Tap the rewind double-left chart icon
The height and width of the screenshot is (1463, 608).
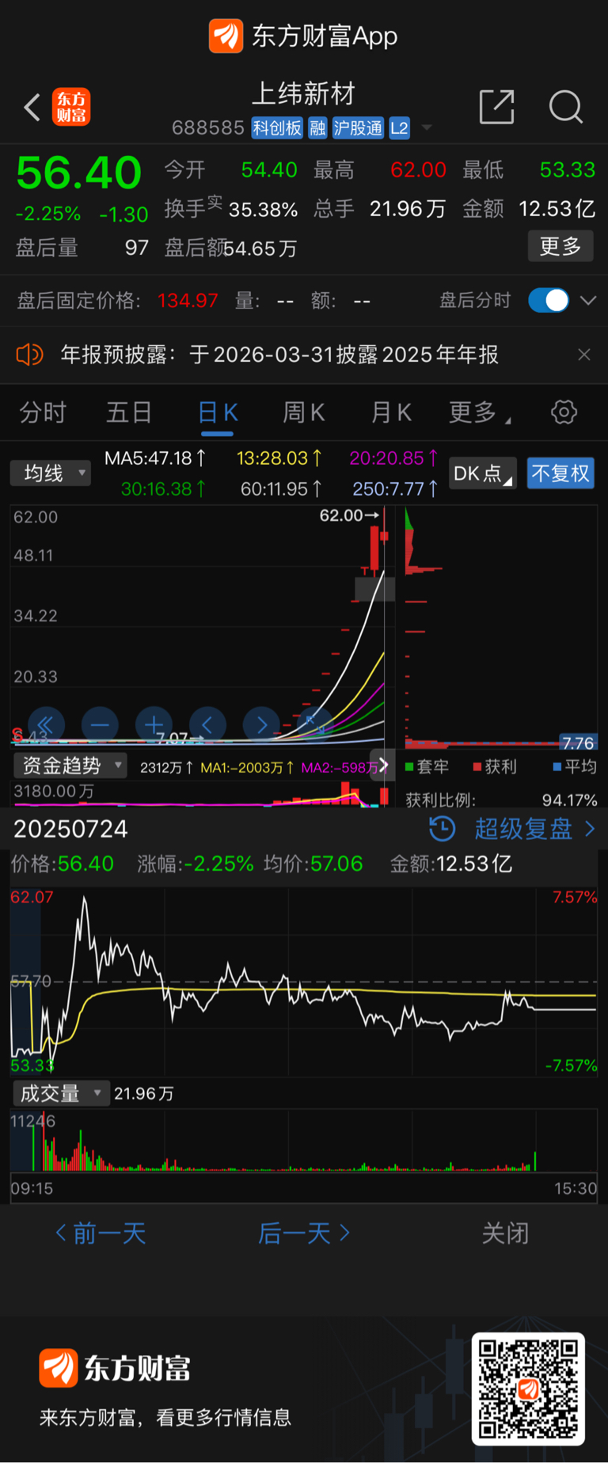[46, 724]
